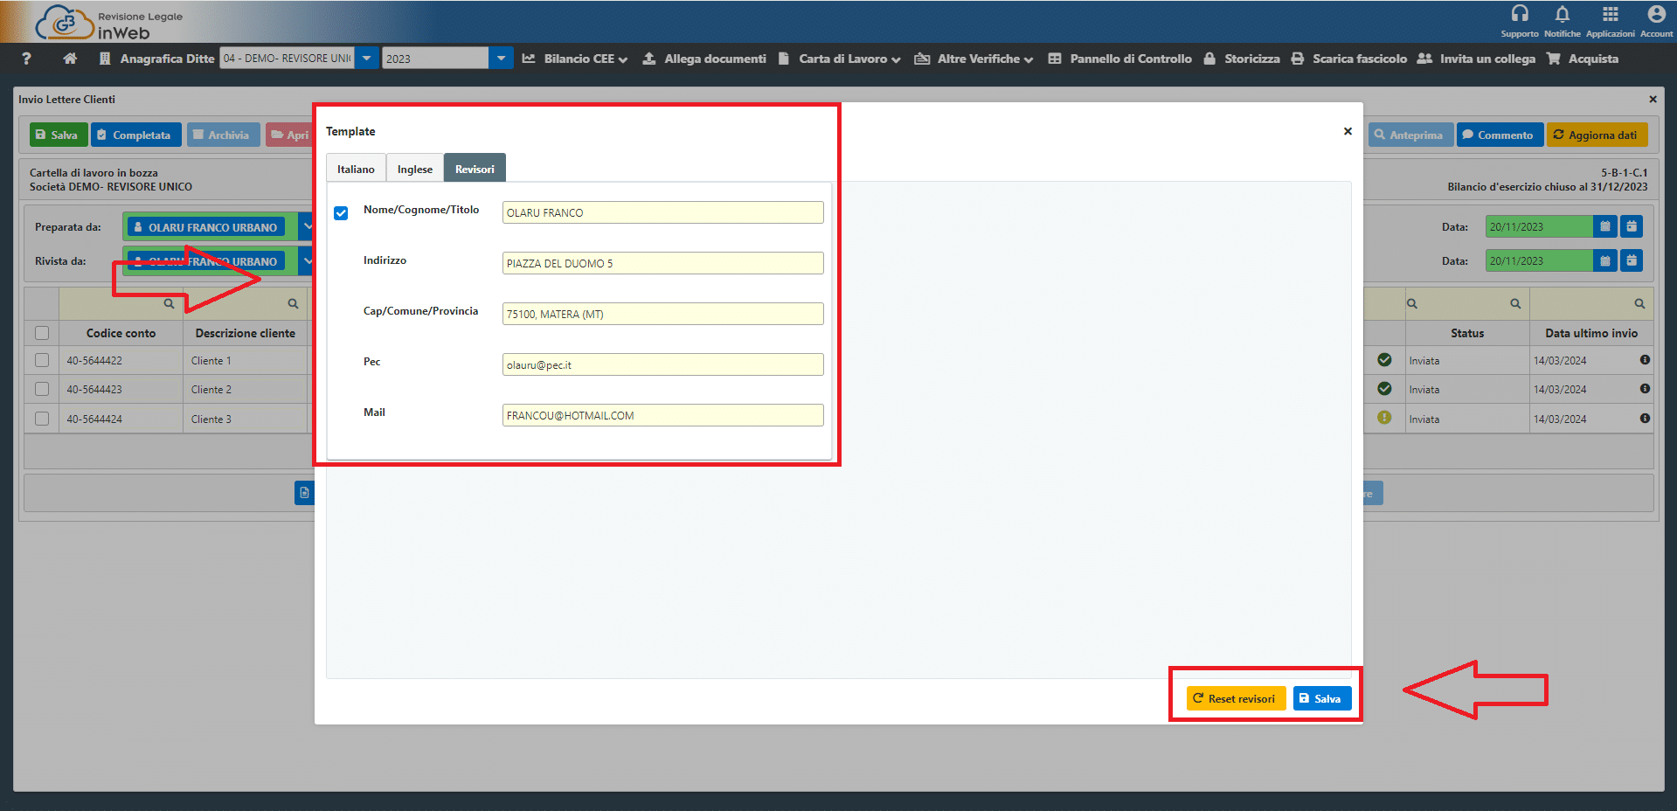Click Scarica fascicolo
Image resolution: width=1677 pixels, height=811 pixels.
1349,59
